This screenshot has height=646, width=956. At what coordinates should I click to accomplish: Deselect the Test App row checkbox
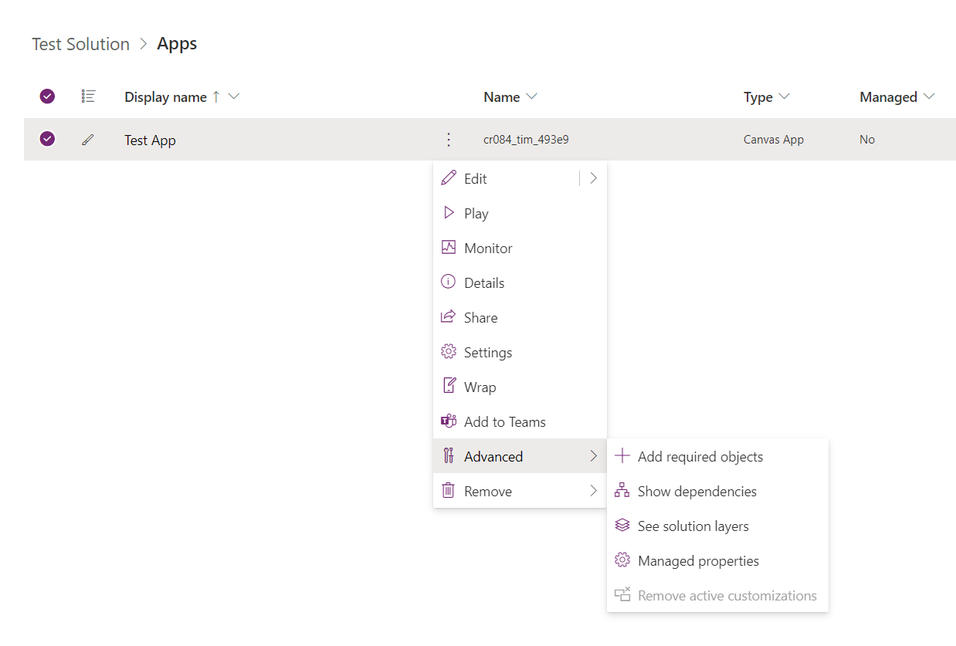pos(47,139)
